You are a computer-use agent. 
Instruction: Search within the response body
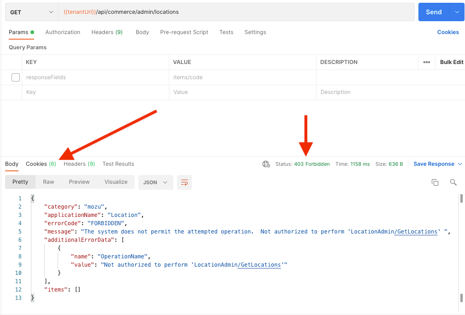453,182
